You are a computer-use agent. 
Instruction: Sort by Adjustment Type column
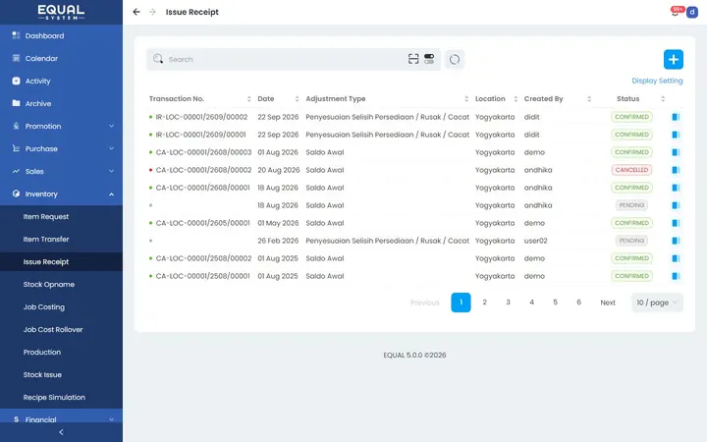pyautogui.click(x=466, y=99)
